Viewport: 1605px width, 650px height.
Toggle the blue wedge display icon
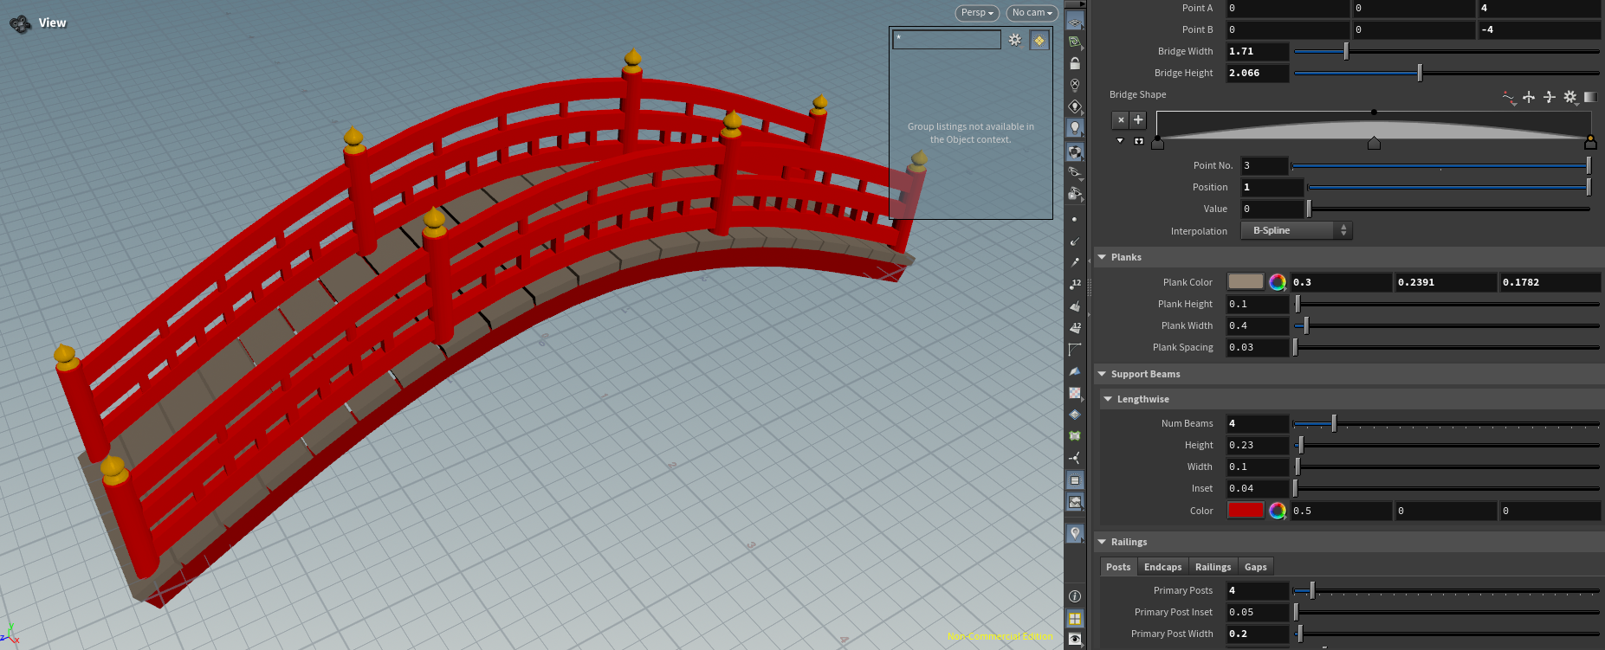coord(1075,371)
